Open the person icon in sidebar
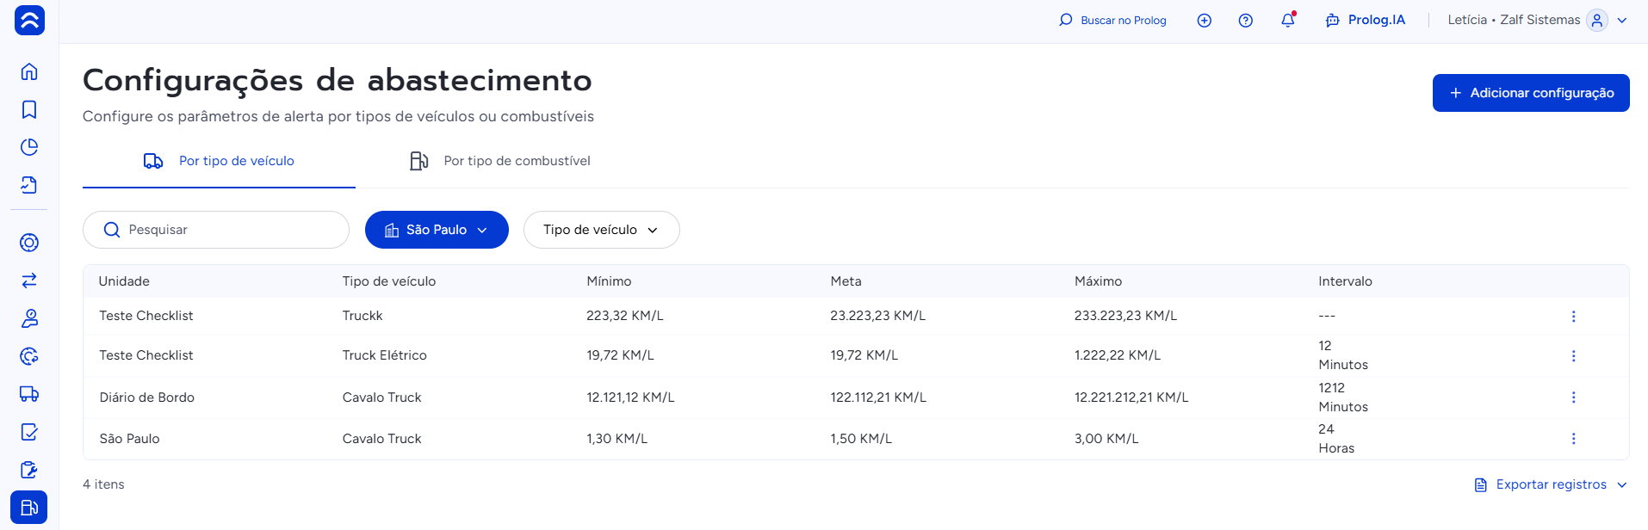 (x=29, y=318)
